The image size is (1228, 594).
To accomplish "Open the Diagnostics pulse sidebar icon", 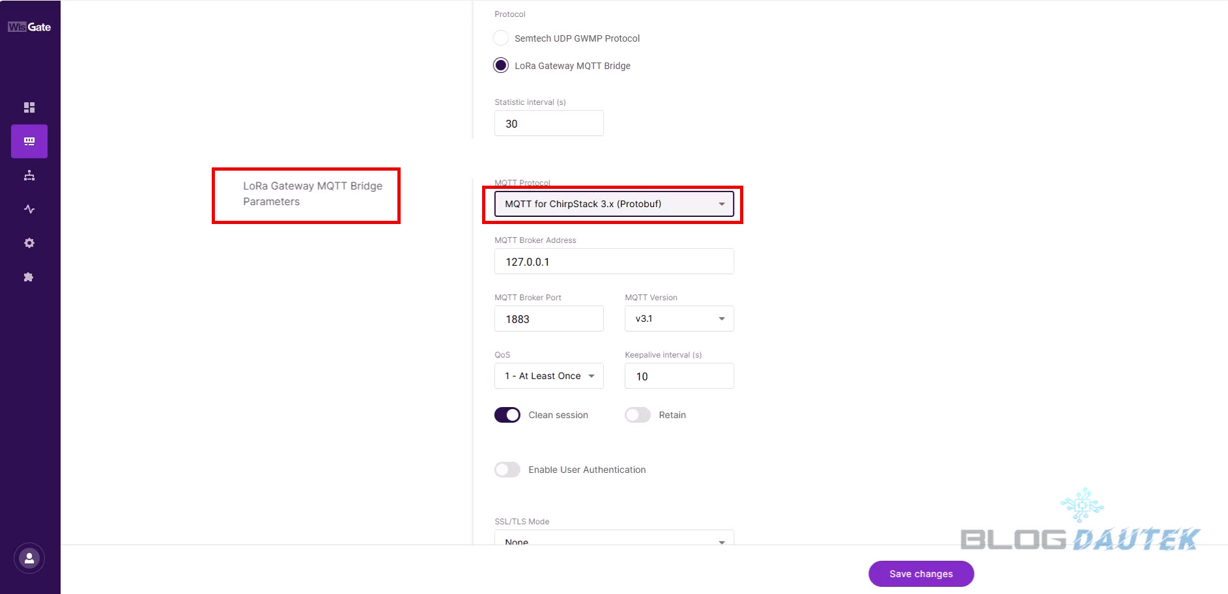I will tap(29, 209).
